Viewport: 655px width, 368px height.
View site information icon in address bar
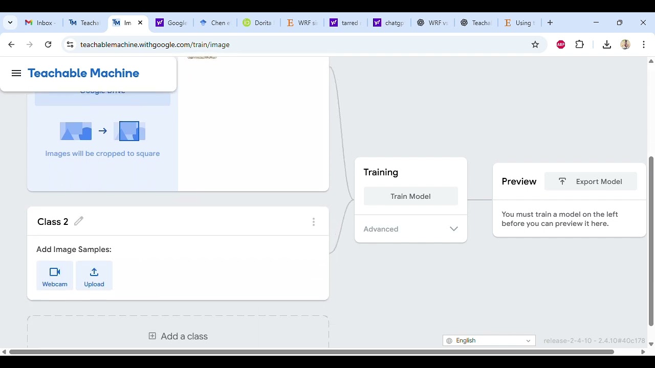point(70,44)
